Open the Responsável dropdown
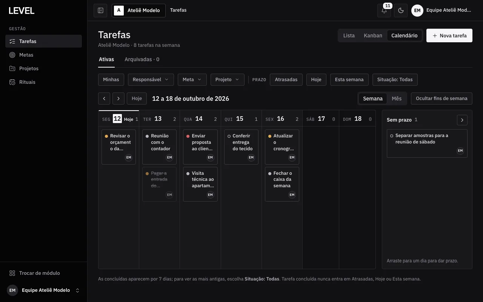Image resolution: width=483 pixels, height=302 pixels. pyautogui.click(x=151, y=80)
